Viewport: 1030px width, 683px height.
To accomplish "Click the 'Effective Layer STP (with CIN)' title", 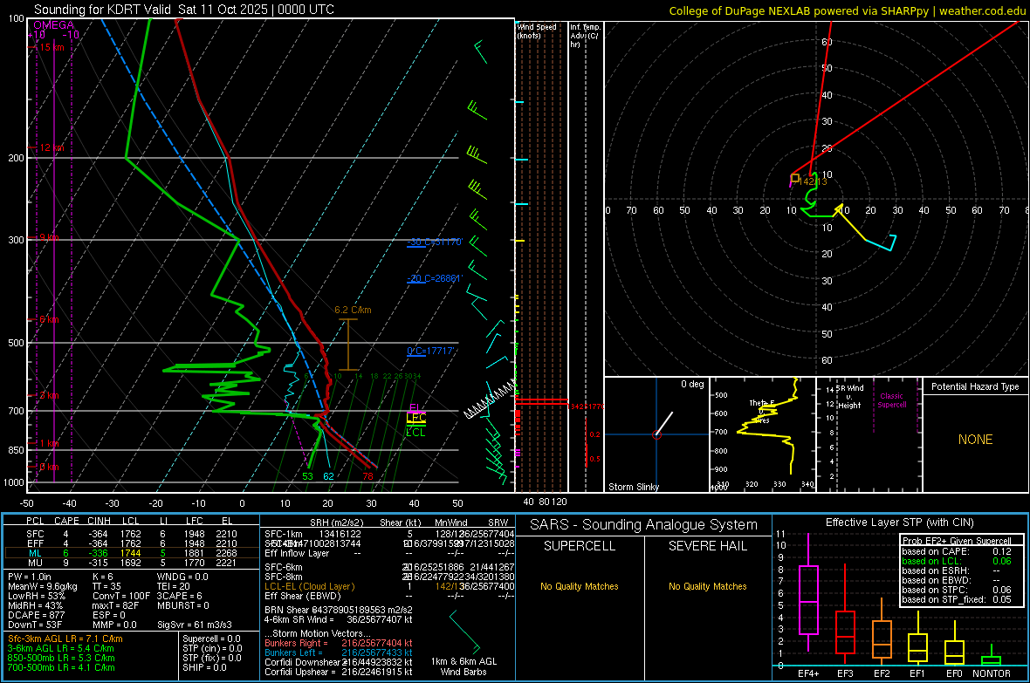I will click(899, 522).
